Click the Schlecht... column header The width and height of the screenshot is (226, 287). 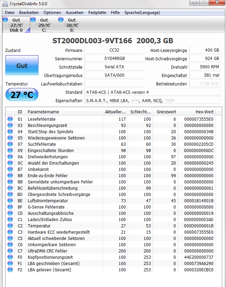(140, 112)
